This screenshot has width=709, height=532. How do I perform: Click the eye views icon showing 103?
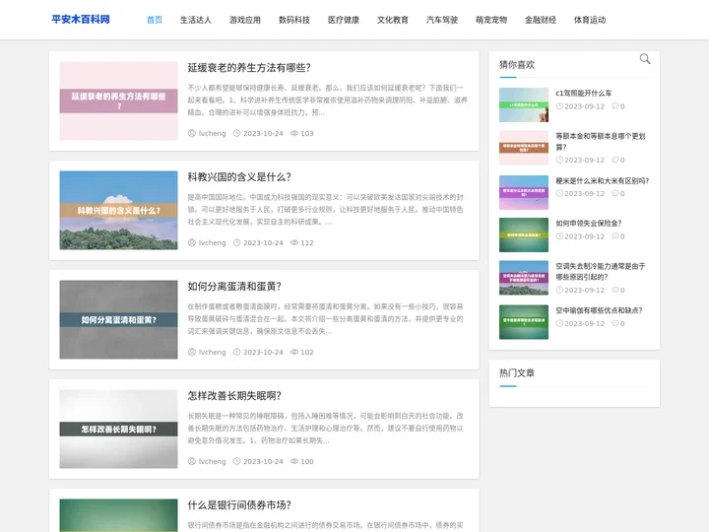(293, 133)
